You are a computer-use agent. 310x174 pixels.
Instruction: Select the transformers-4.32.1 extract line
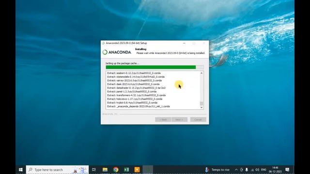[137, 95]
